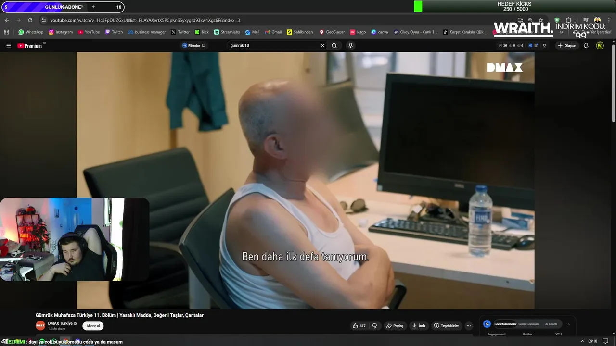The width and height of the screenshot is (616, 346).
Task: Open the letgo bookmark
Action: coord(358,32)
